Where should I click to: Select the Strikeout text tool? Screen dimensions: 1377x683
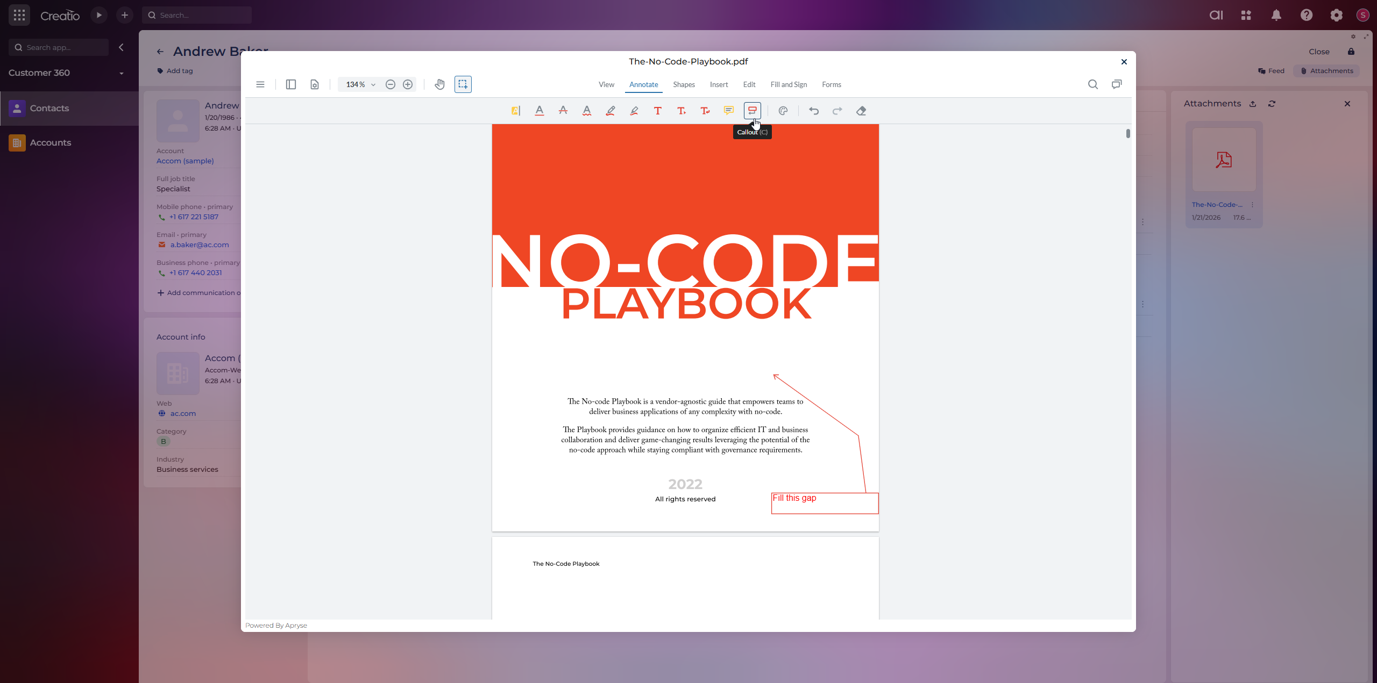click(x=563, y=111)
